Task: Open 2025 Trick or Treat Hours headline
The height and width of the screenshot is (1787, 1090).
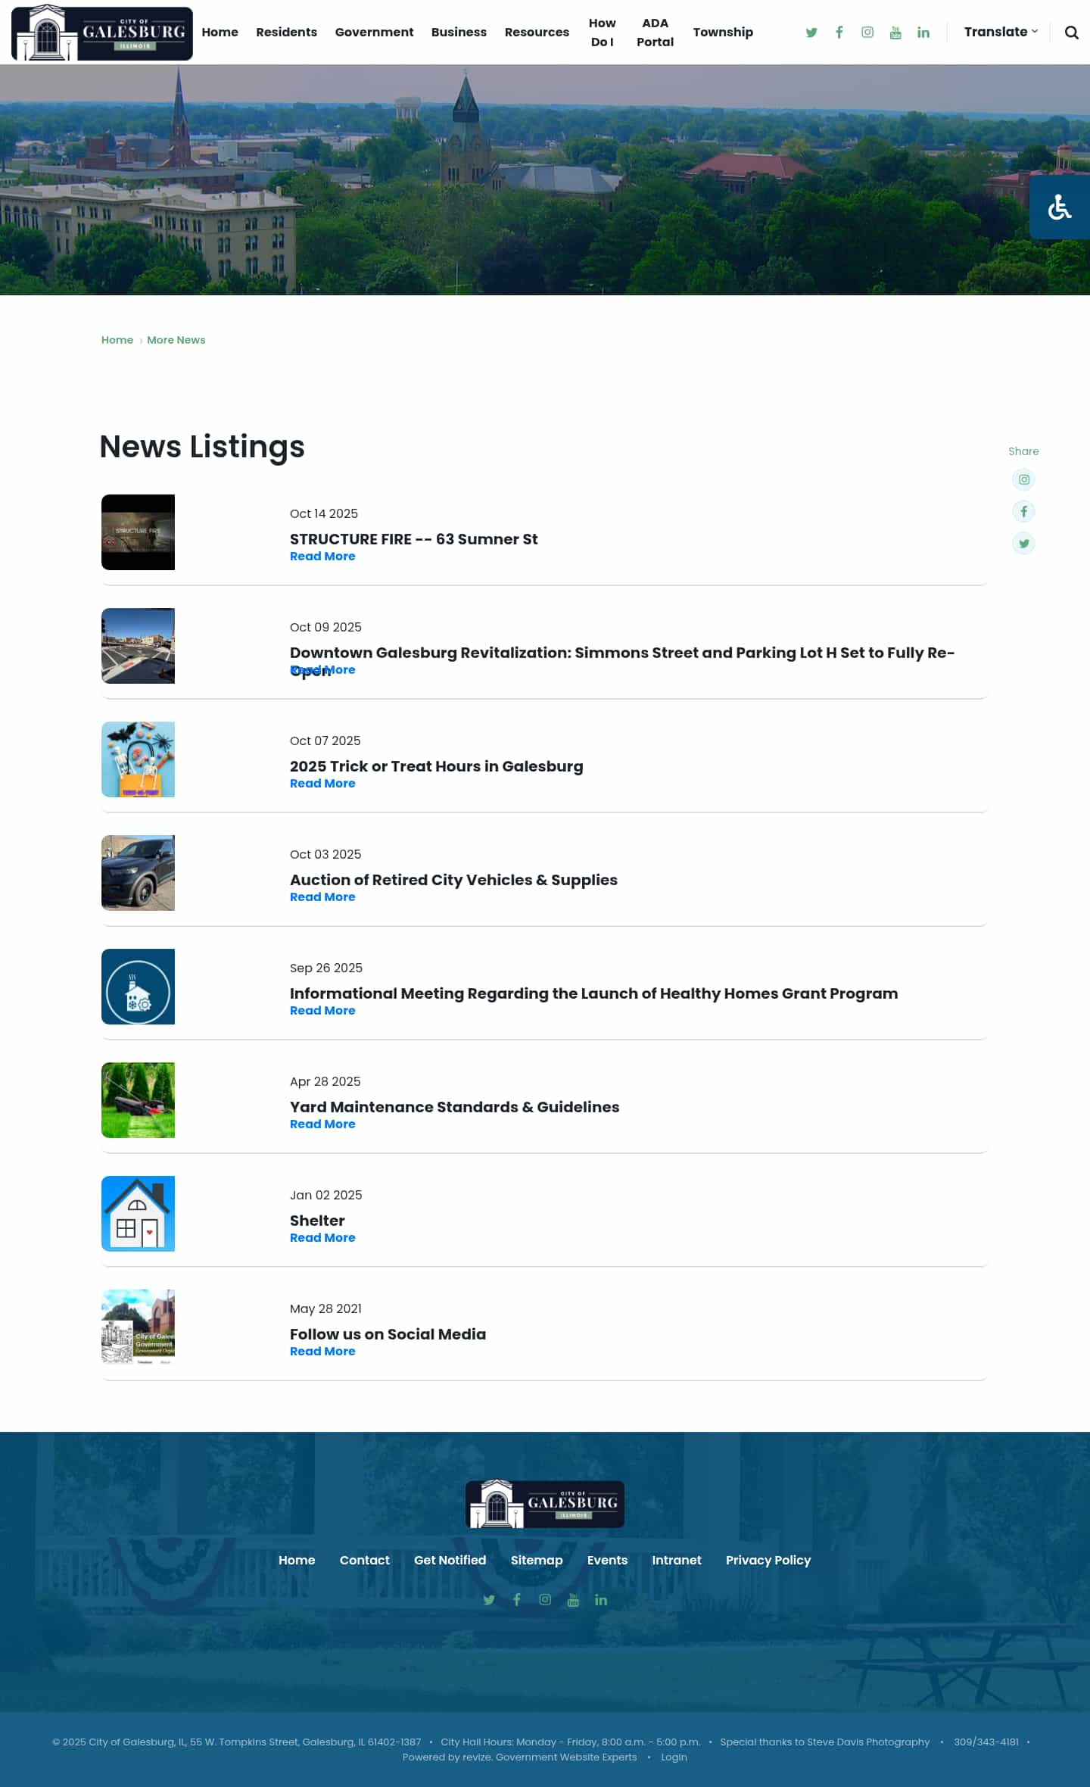Action: tap(437, 766)
